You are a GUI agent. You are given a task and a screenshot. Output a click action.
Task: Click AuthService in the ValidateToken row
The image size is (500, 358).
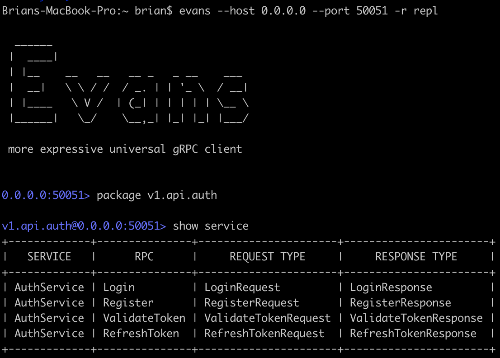(49, 318)
